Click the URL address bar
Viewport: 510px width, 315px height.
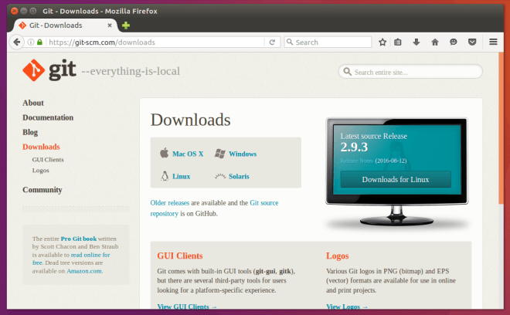tap(155, 42)
